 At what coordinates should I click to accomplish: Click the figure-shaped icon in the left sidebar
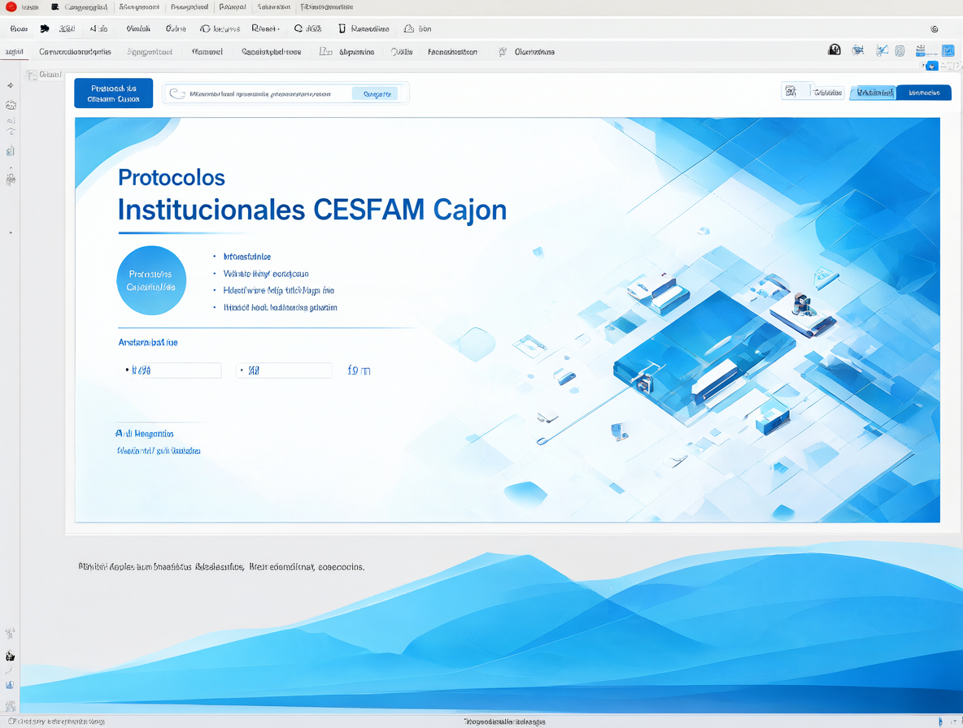pos(11,179)
